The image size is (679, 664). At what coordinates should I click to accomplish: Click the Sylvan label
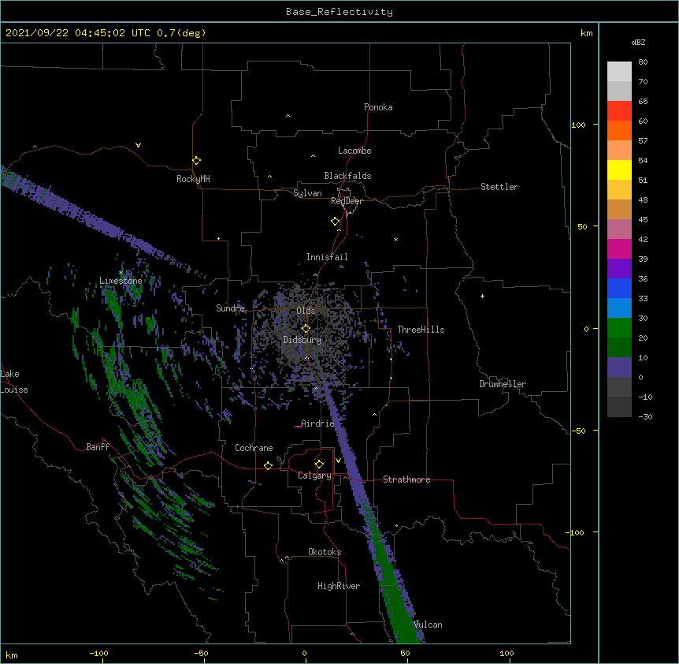(x=307, y=193)
